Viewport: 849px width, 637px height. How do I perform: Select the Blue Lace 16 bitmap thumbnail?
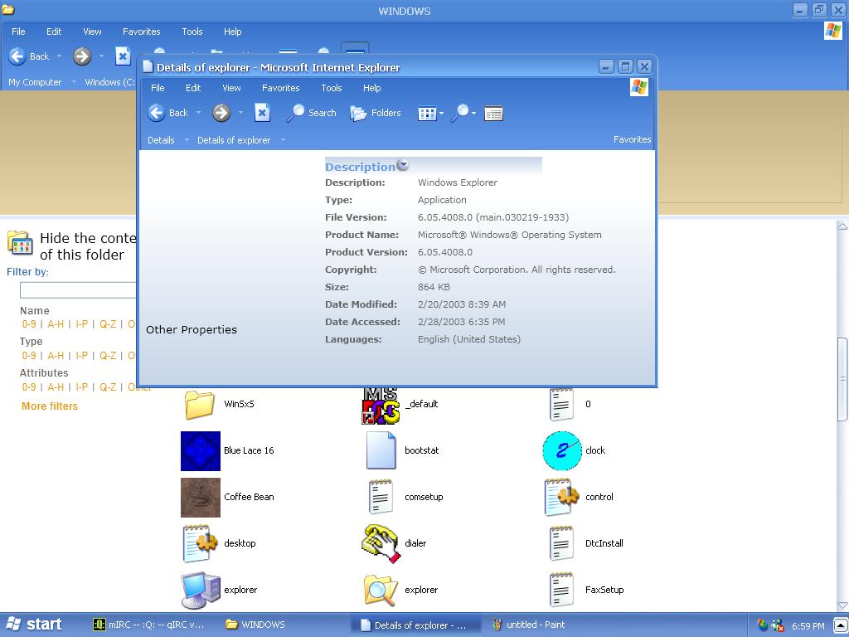pyautogui.click(x=201, y=450)
